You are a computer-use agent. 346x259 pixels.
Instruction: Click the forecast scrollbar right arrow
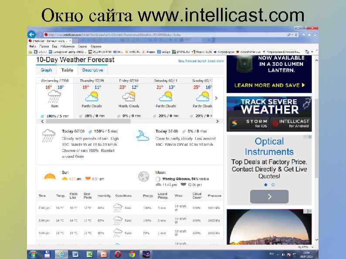(217, 121)
